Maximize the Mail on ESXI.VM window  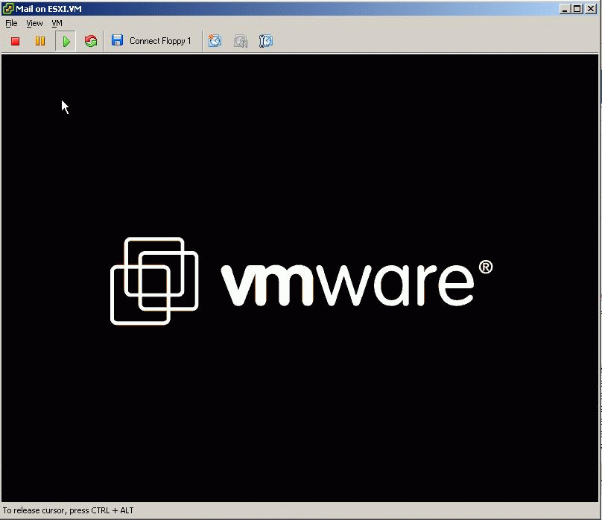click(x=577, y=9)
